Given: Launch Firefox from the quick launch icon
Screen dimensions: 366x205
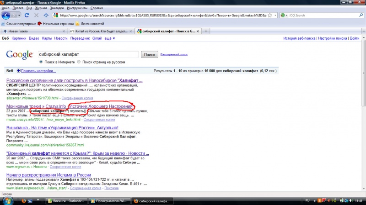Looking at the screenshot, I should tap(24, 201).
